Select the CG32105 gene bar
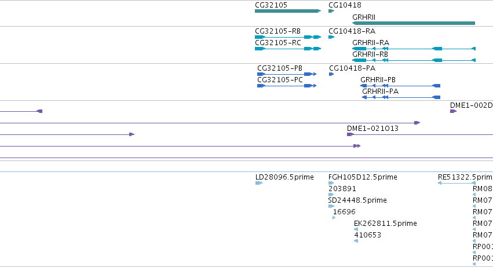The image size is (493, 267). [x=288, y=11]
